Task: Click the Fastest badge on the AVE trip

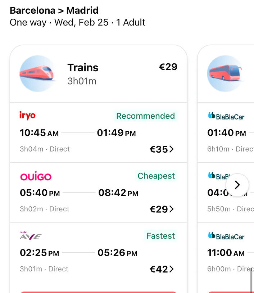Action: pos(160,236)
